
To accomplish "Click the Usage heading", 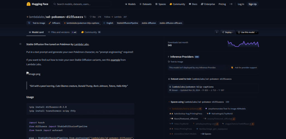I will point(30,97).
